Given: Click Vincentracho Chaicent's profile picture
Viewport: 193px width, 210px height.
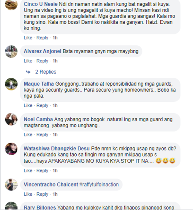Looking at the screenshot, I should 11,185.
